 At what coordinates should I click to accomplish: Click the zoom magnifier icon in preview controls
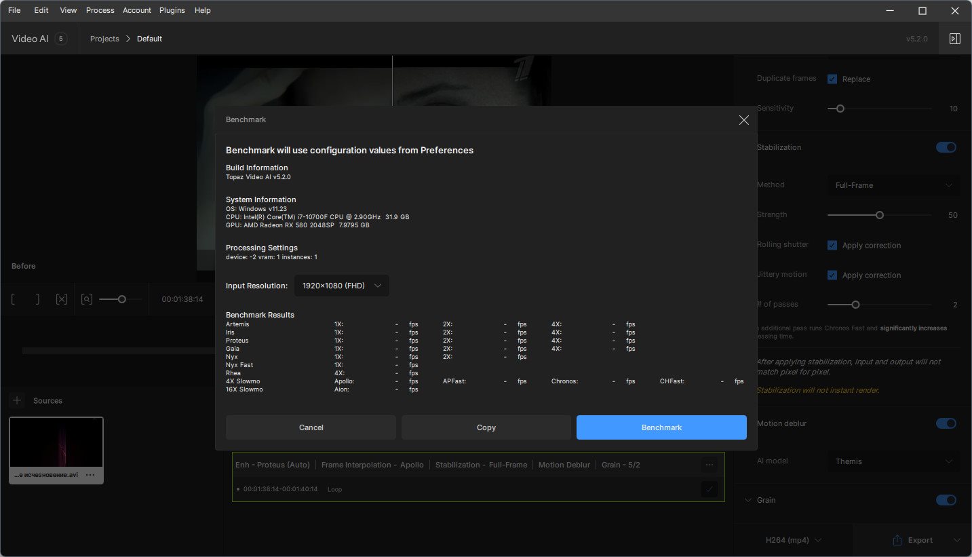86,299
